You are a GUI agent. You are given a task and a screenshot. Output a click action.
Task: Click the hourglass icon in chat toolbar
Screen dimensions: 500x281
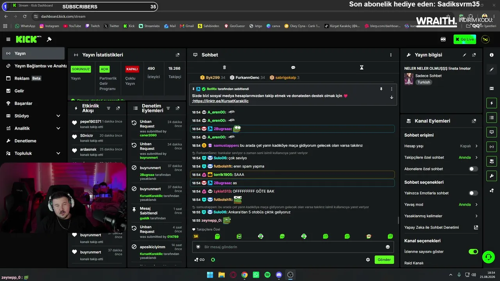pos(362,68)
